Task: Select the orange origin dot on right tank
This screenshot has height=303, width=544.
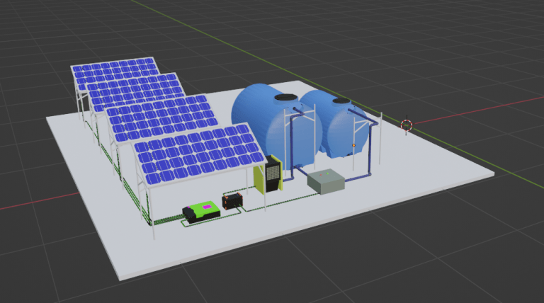Action: (x=353, y=145)
